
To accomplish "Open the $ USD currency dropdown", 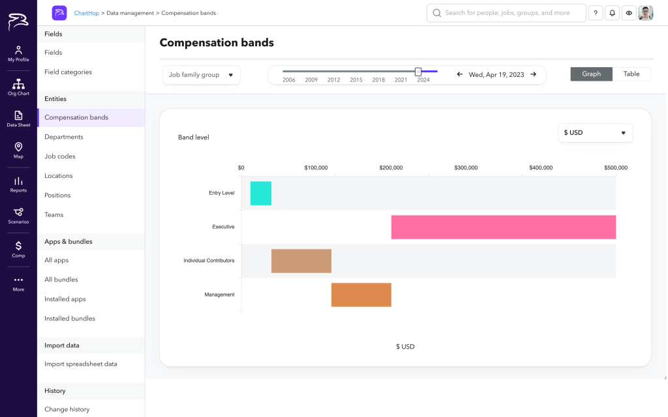I will (x=595, y=133).
